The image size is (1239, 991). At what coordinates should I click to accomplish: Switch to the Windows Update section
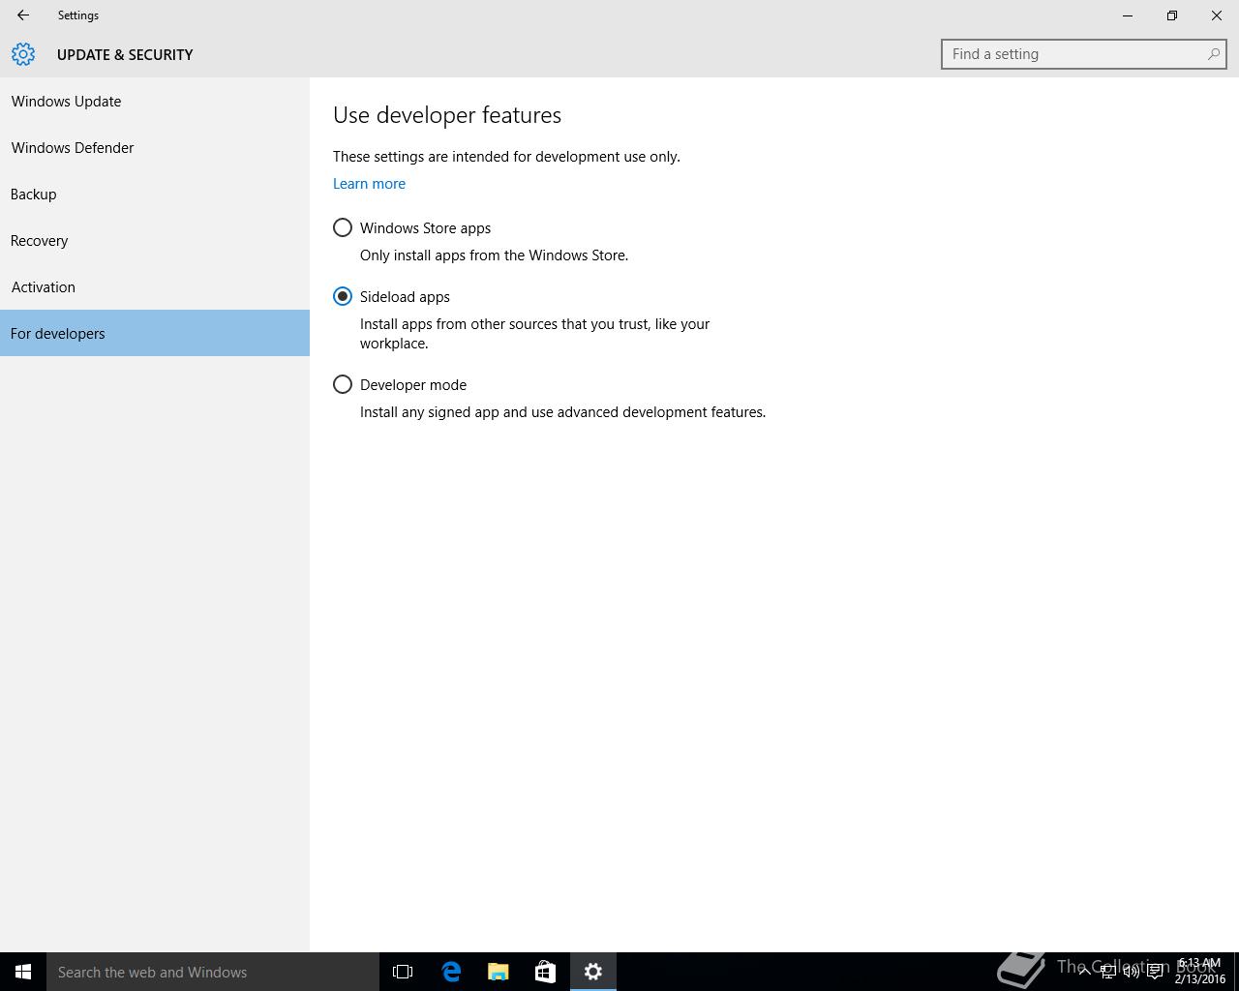tap(66, 101)
